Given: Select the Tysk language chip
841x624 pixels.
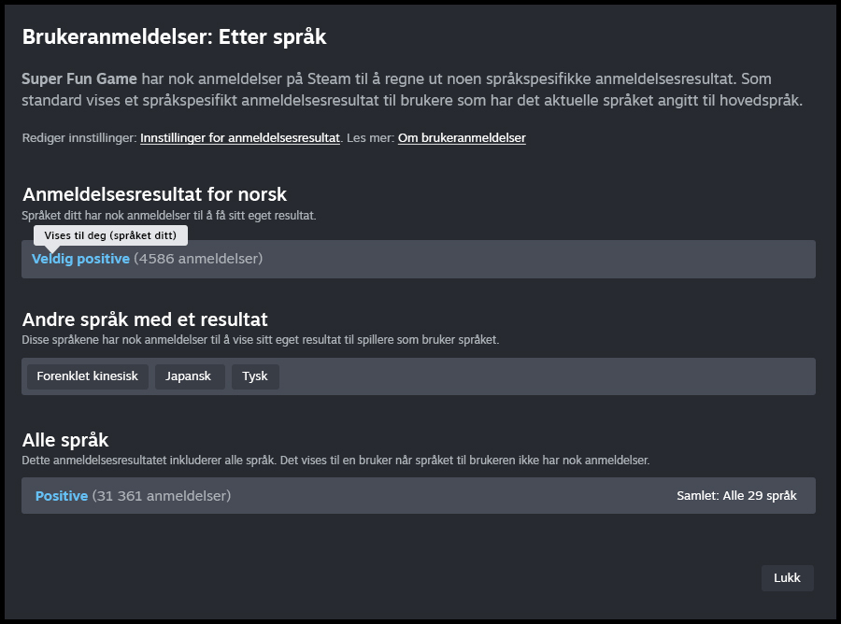Looking at the screenshot, I should click(x=255, y=376).
